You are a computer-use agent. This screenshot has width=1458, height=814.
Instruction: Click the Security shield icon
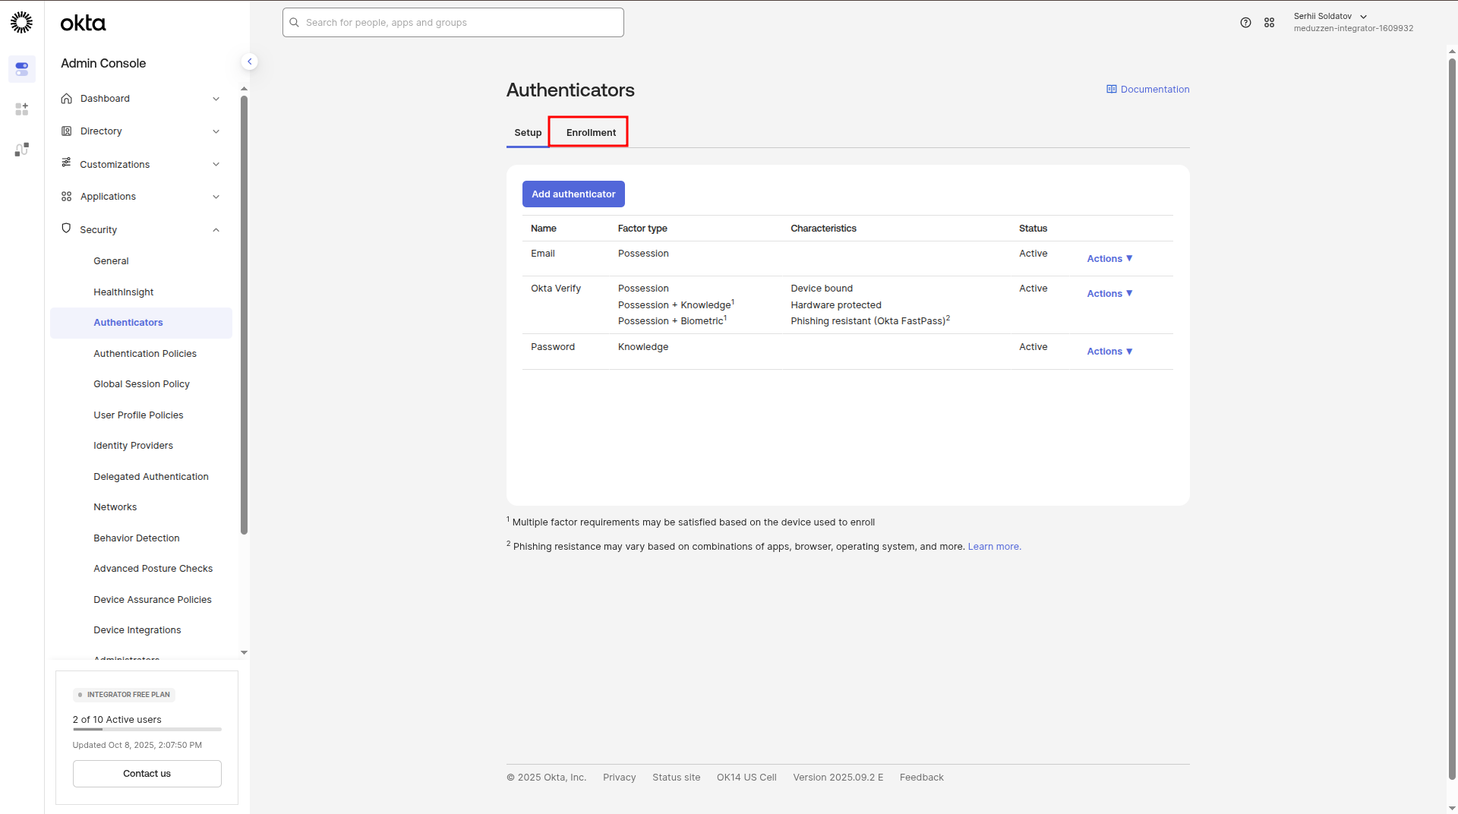point(67,229)
